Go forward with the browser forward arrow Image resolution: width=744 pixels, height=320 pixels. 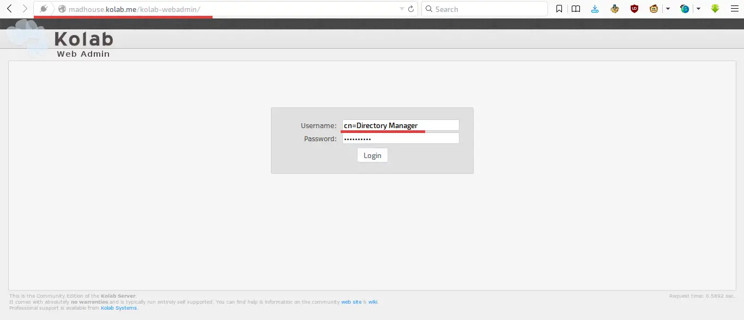(25, 9)
